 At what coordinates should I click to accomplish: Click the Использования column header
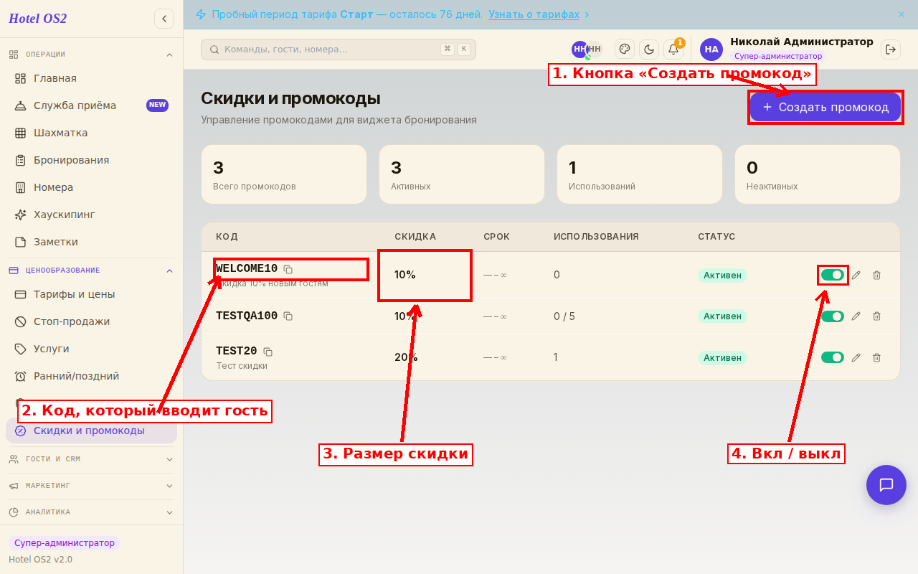click(596, 237)
